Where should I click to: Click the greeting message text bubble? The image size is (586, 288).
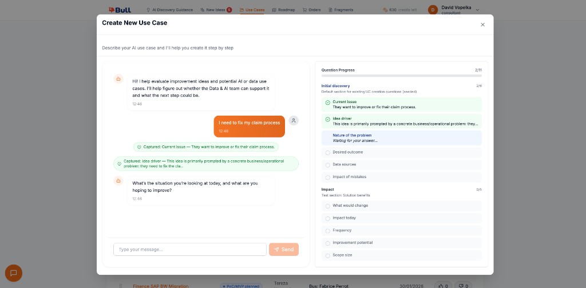(x=201, y=92)
